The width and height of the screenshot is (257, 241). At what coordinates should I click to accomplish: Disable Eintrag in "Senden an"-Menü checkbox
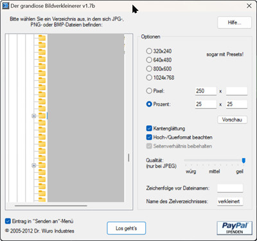[x=8, y=221]
